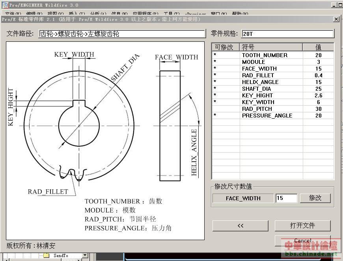Click the 版权所有:林清安 copyright text

[x=31, y=246]
